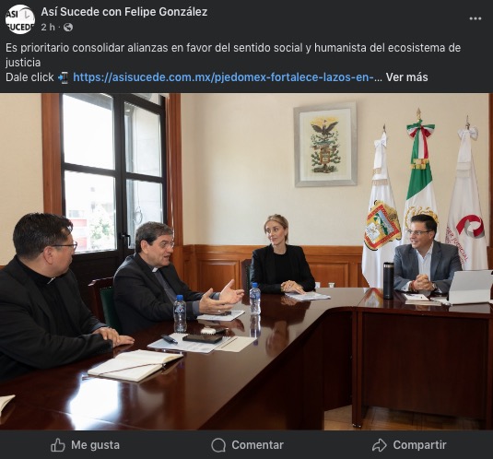
Task: Click the framed coat of arms picture
Action: (x=325, y=145)
